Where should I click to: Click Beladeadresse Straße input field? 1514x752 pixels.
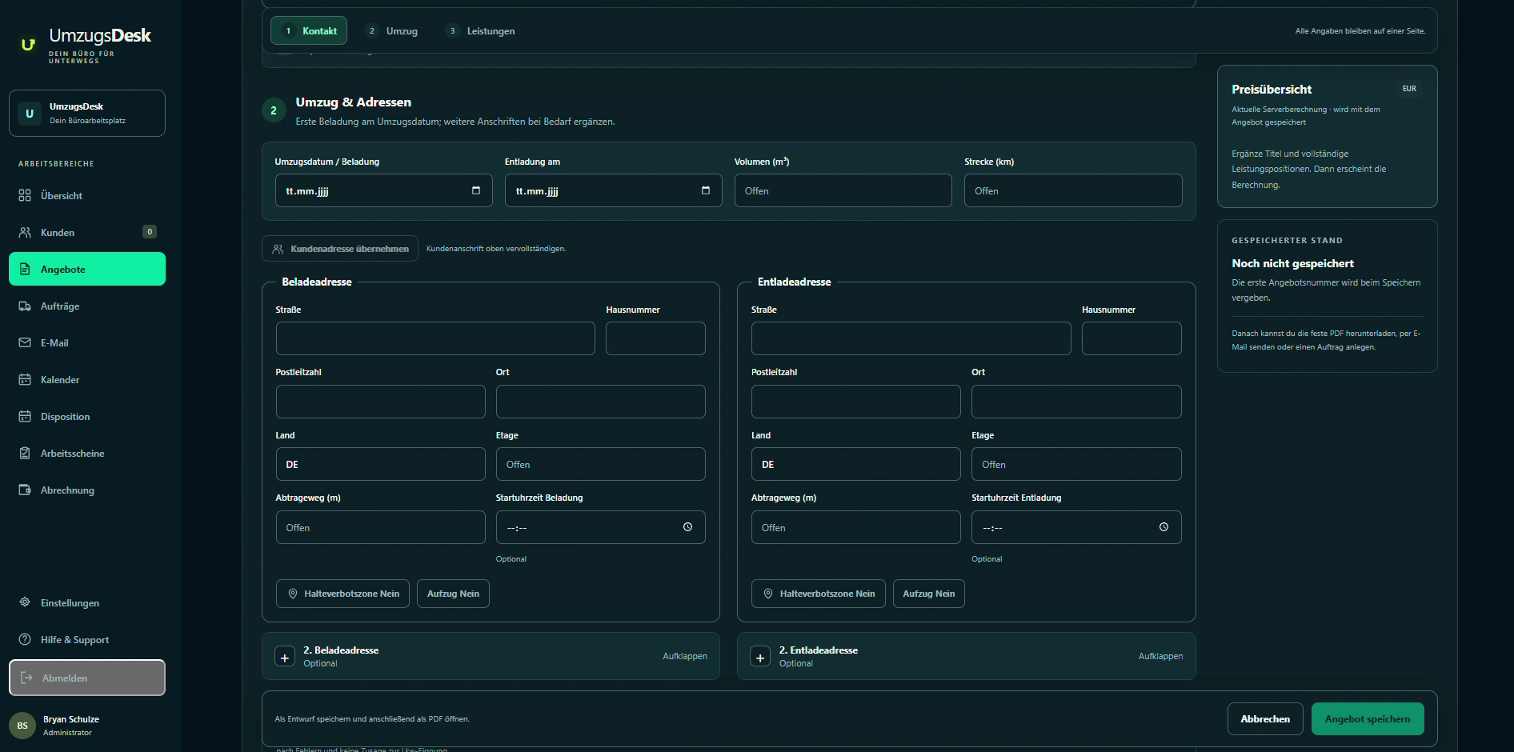coord(435,338)
